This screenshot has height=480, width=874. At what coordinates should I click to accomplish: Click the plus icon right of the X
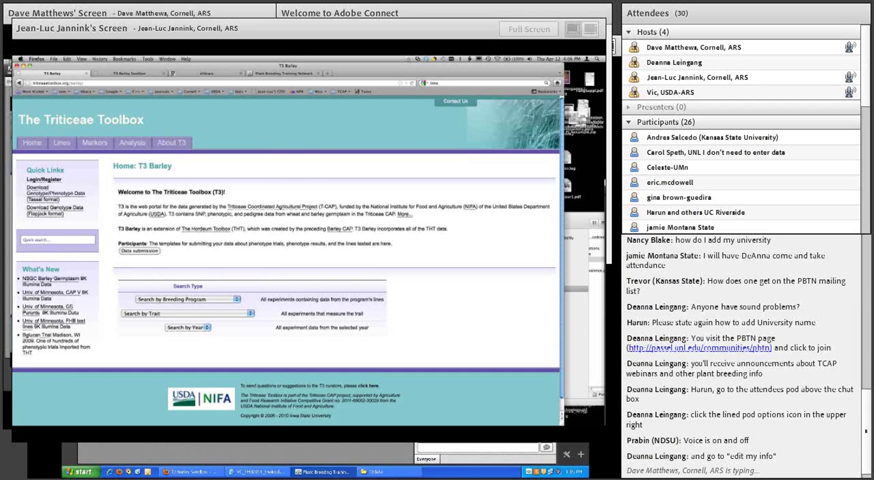581,454
